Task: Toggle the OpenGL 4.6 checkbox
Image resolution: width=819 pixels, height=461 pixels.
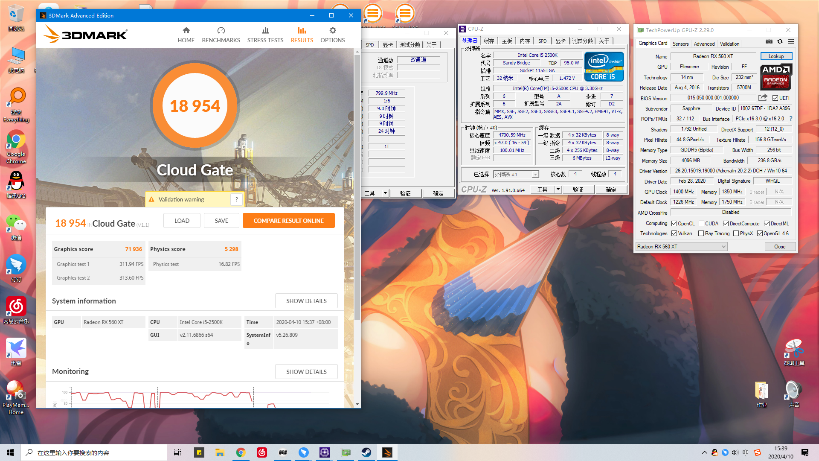Action: point(760,233)
